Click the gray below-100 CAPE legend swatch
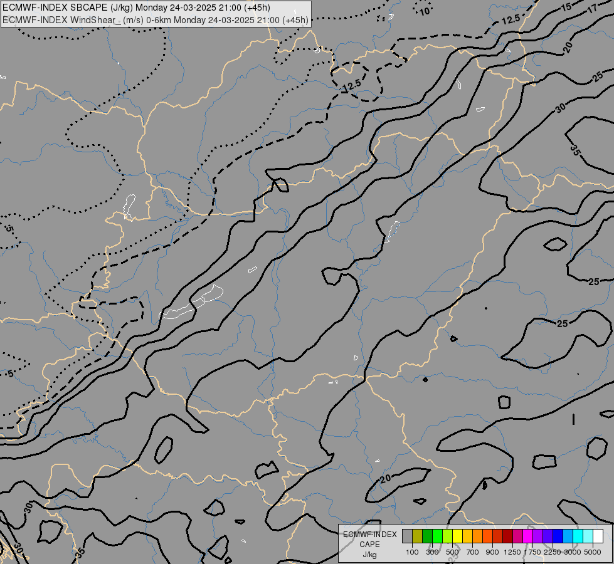 coord(407,536)
